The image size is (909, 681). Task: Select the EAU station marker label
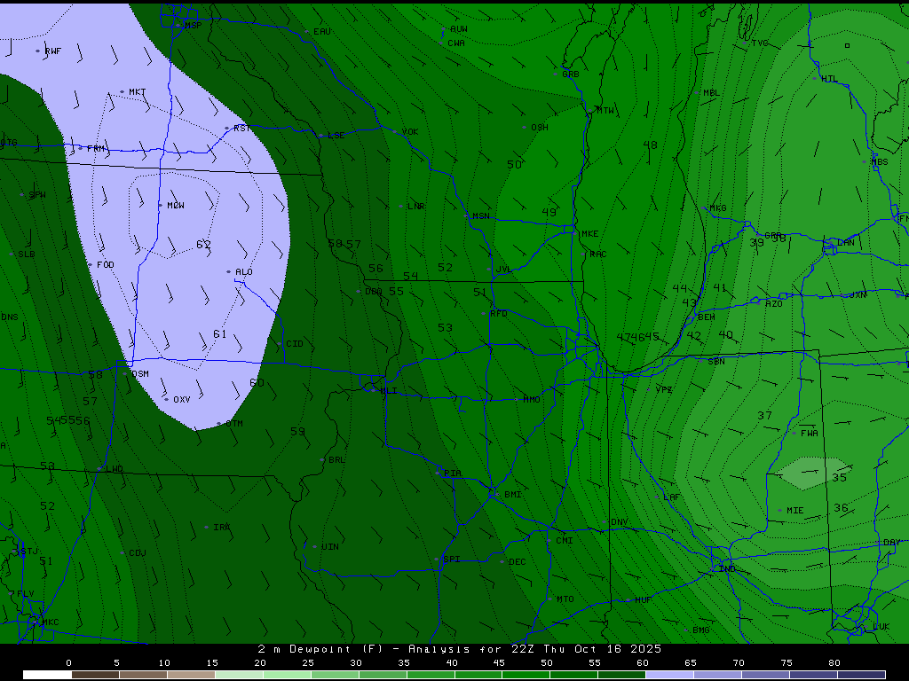321,31
